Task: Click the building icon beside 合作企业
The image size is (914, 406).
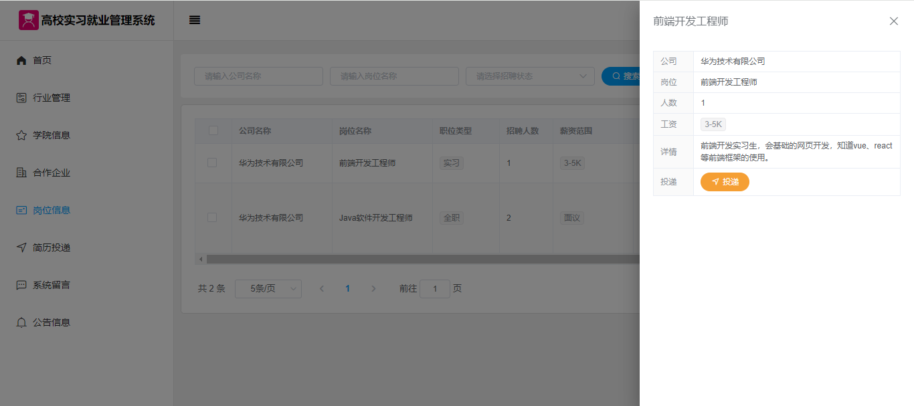Action: tap(21, 173)
